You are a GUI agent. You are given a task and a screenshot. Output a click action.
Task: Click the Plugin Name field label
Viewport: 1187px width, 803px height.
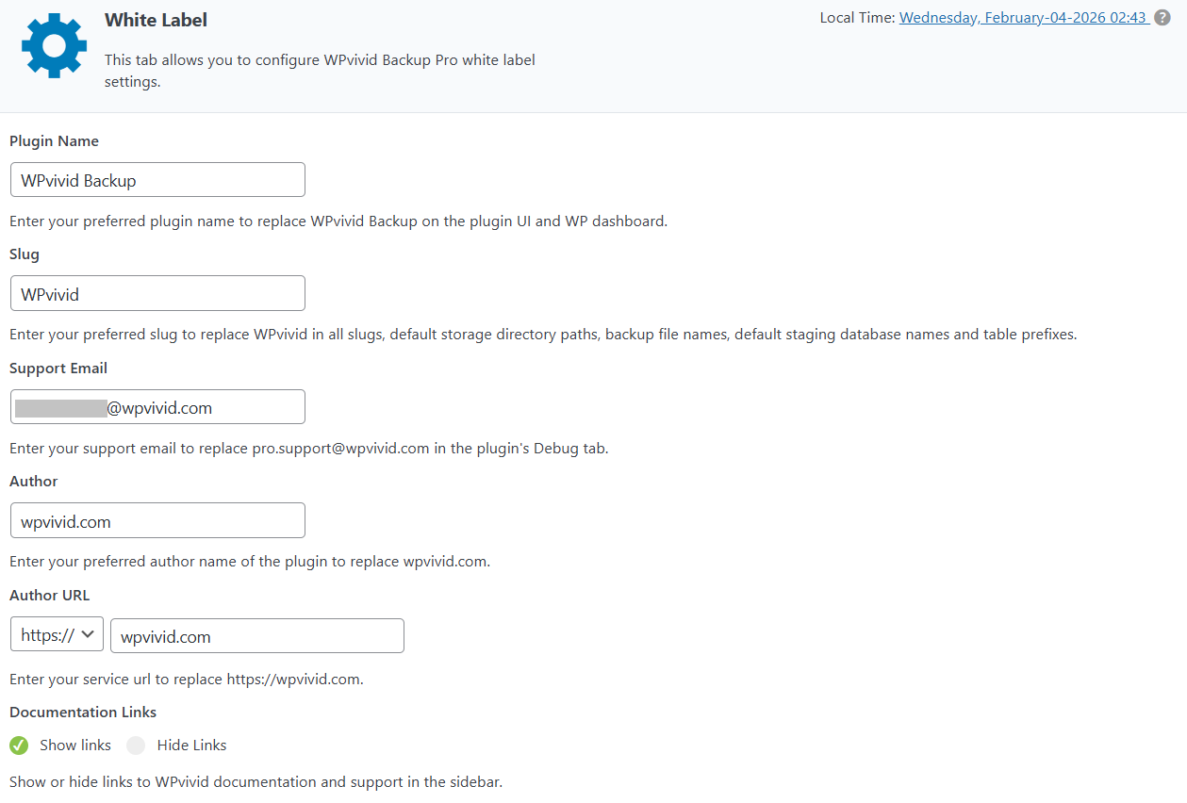tap(54, 141)
